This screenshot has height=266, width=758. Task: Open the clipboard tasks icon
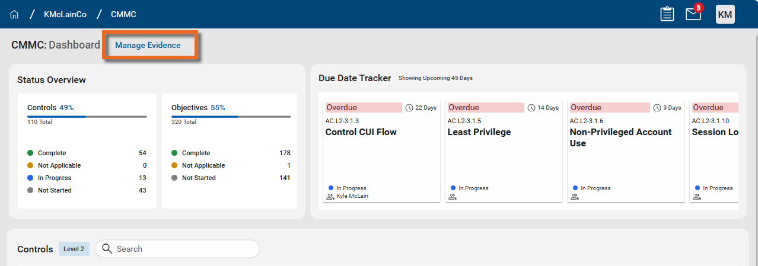click(x=667, y=14)
